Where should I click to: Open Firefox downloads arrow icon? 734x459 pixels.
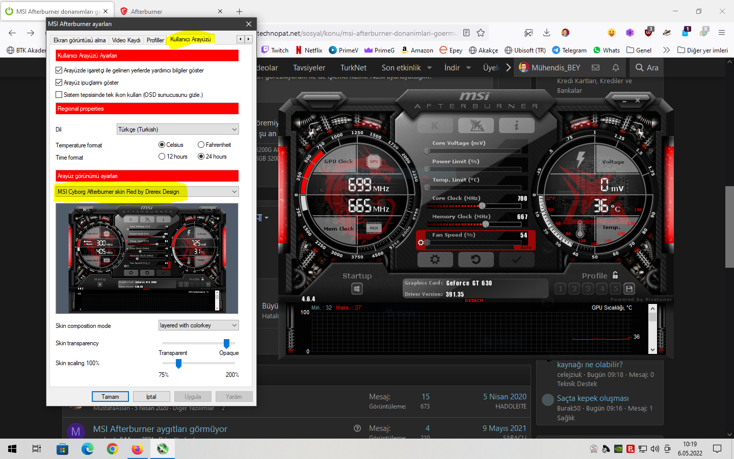[x=546, y=33]
